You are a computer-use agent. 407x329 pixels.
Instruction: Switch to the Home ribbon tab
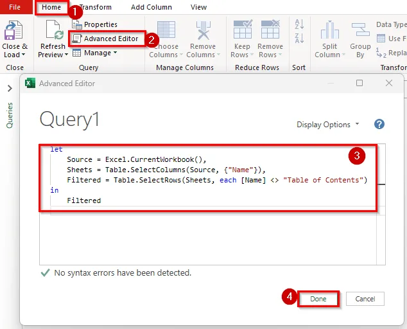tap(51, 7)
